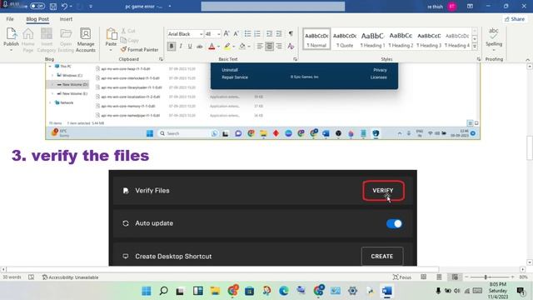The width and height of the screenshot is (533, 300).
Task: Open the Clipboard group dialog launcher
Action: pyautogui.click(x=161, y=59)
